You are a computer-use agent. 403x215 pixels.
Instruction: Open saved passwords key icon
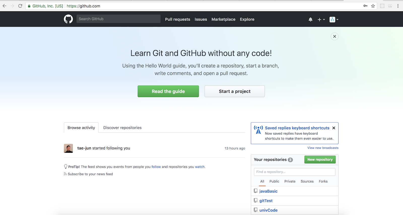(365, 6)
